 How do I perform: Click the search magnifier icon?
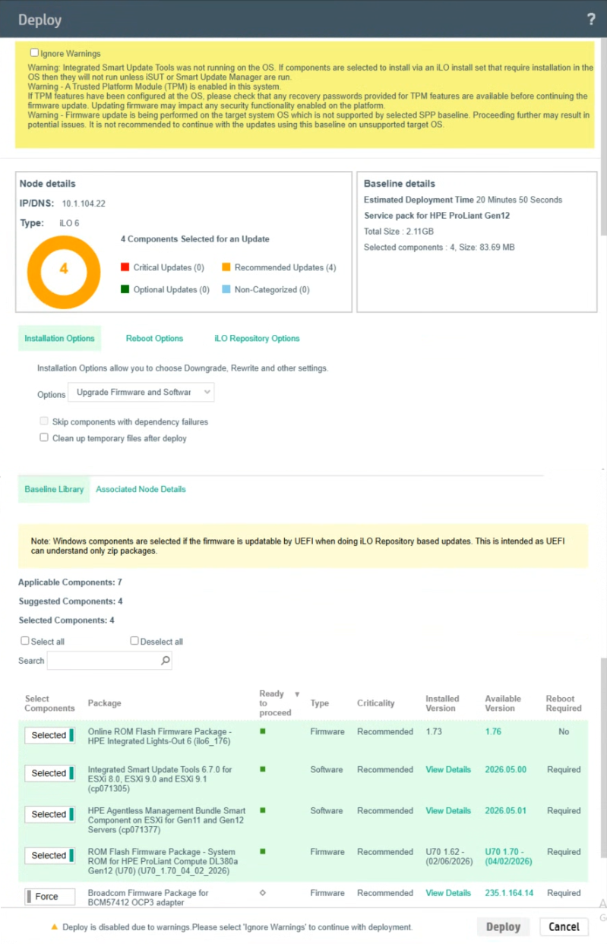pos(166,661)
